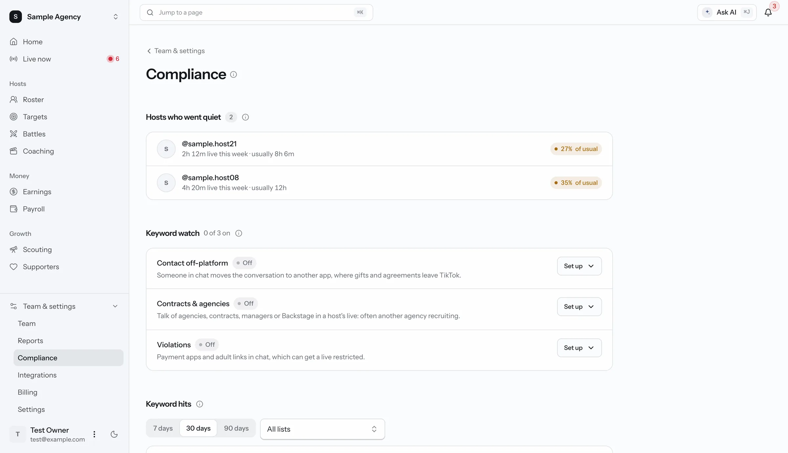This screenshot has height=453, width=788.
Task: Open the @sample.host08 row
Action: [x=379, y=183]
